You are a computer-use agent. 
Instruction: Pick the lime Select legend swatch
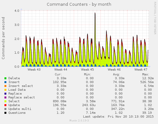[5, 101]
